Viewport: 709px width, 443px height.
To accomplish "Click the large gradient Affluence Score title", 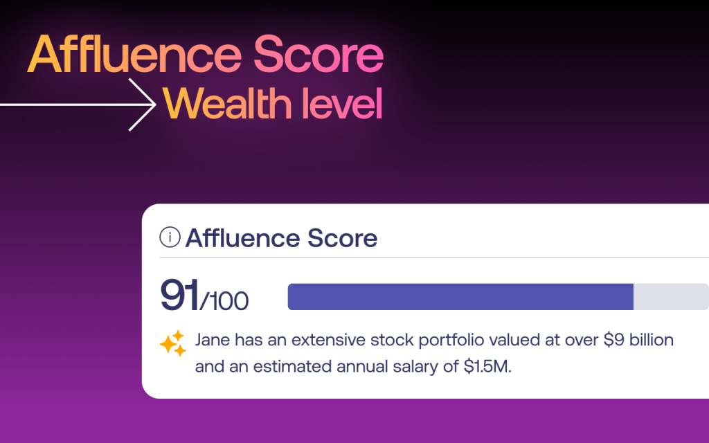I will click(x=206, y=54).
